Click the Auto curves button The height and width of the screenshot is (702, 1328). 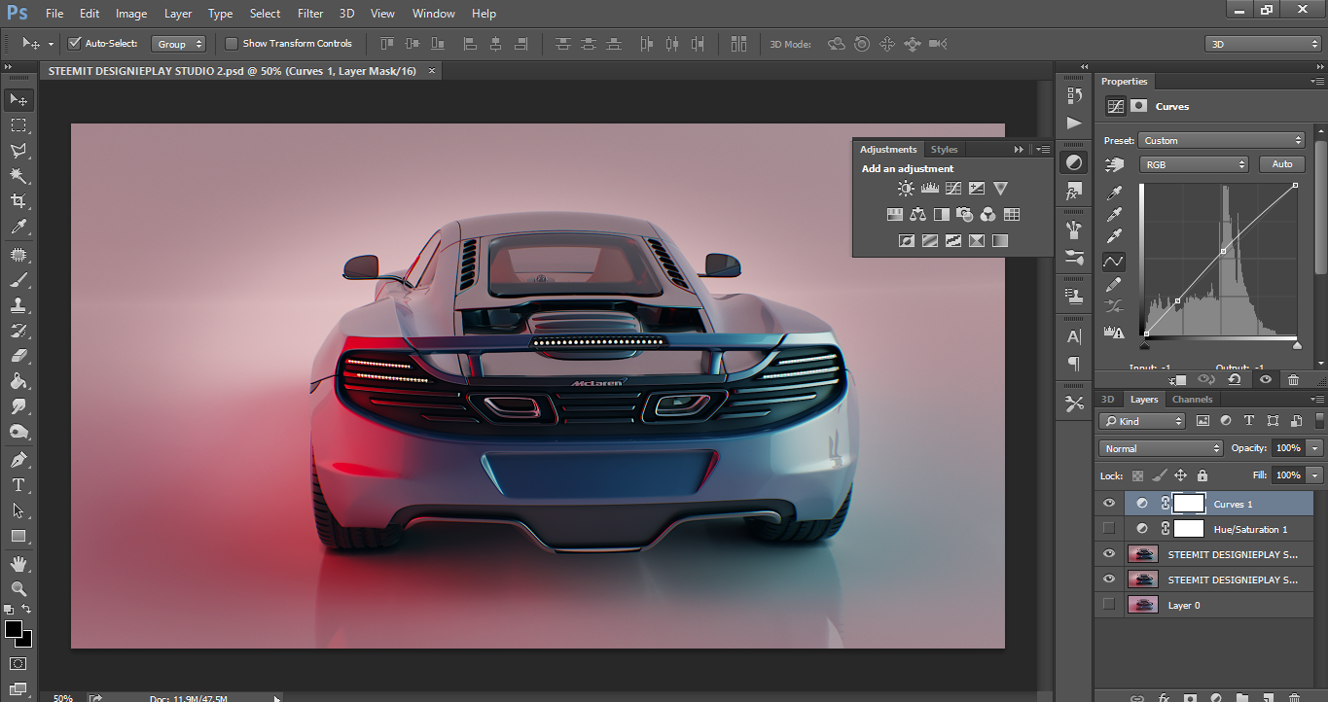click(1282, 164)
